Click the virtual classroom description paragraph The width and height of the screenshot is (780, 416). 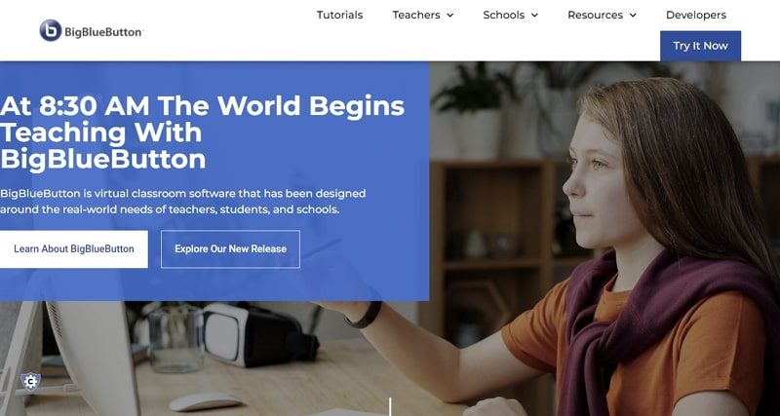[183, 202]
